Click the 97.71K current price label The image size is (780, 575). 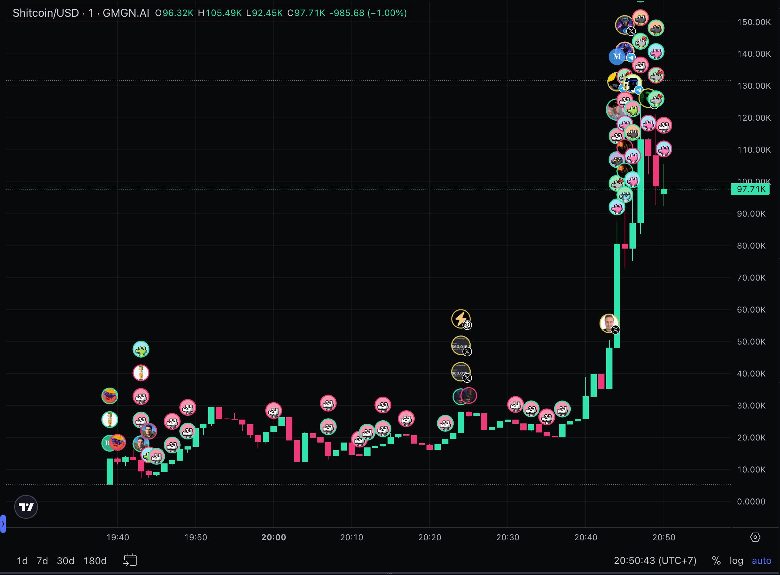point(750,189)
